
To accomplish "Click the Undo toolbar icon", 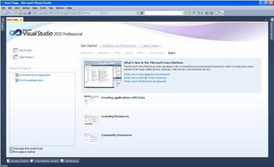I will coord(51,13).
